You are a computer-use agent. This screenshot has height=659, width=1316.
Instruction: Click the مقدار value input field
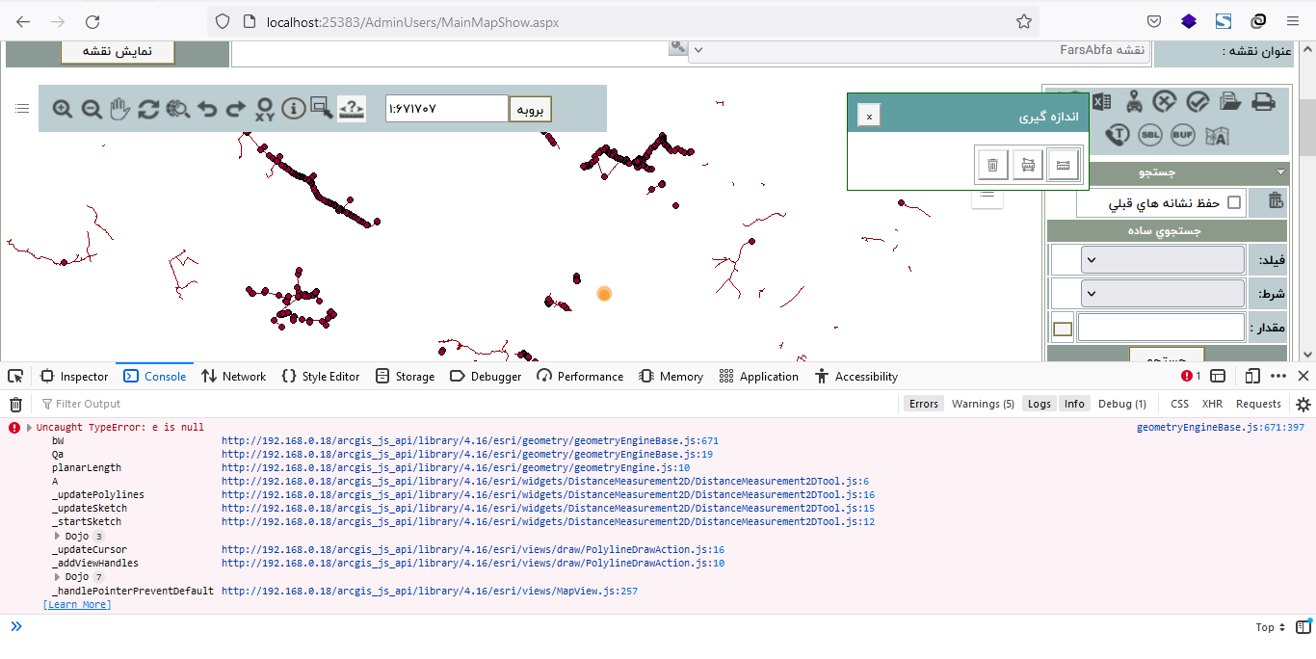pyautogui.click(x=1161, y=328)
